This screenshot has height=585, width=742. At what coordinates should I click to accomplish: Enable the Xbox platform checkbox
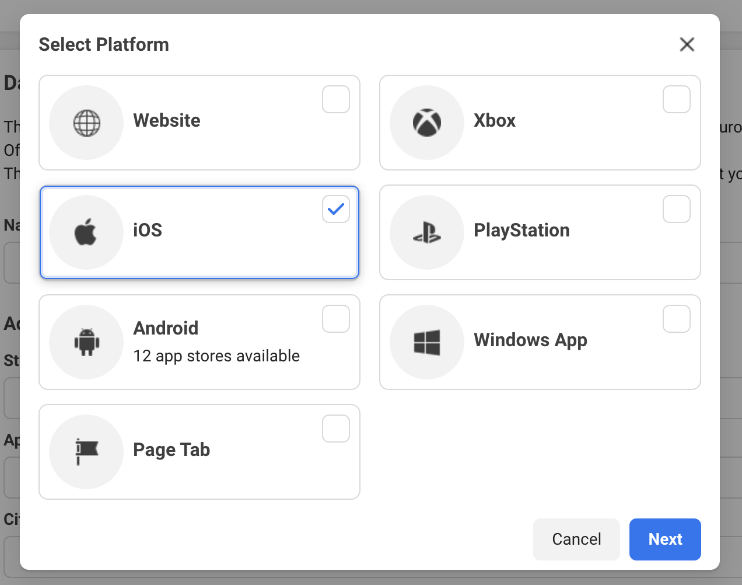point(677,99)
